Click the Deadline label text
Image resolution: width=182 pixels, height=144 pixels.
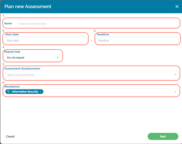(x=103, y=34)
